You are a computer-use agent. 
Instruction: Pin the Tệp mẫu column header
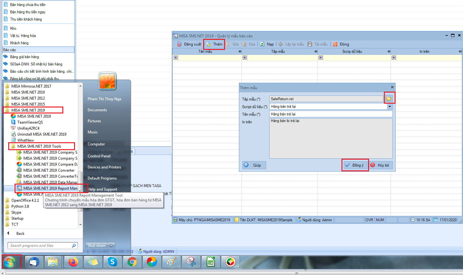pyautogui.click(x=316, y=51)
